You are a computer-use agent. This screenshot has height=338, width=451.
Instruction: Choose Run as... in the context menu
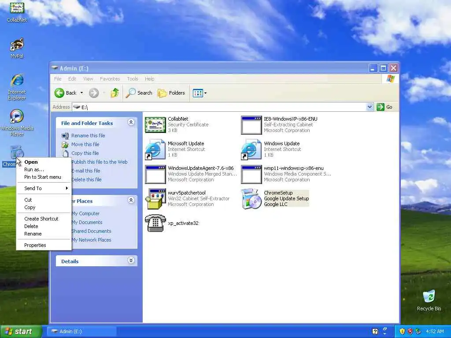pyautogui.click(x=44, y=169)
